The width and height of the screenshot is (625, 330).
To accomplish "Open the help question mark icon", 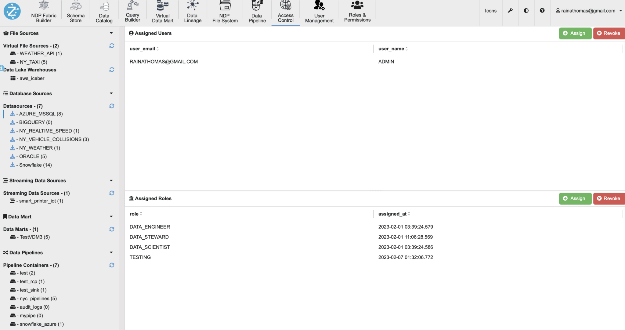I will [542, 11].
